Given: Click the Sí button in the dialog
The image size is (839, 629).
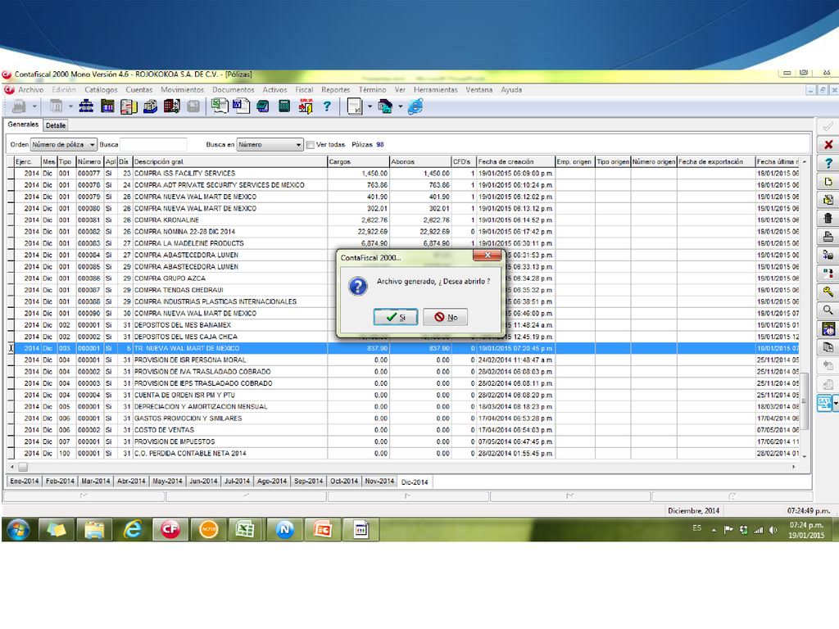Looking at the screenshot, I should [396, 317].
